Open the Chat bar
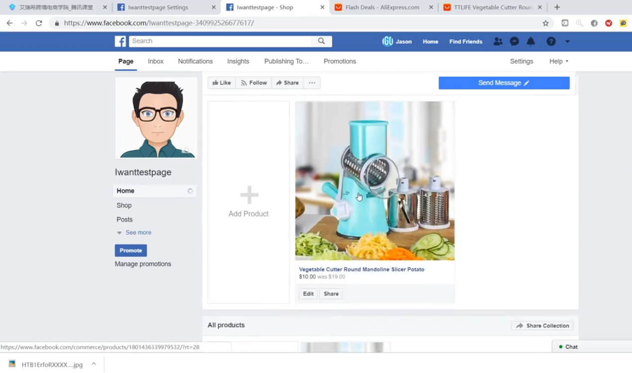 click(x=592, y=347)
